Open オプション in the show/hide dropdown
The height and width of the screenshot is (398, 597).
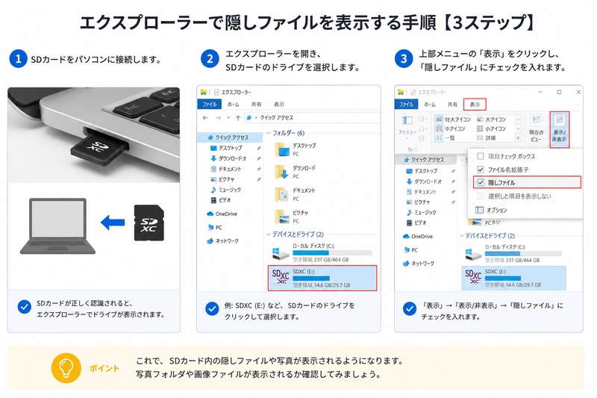[x=492, y=211]
